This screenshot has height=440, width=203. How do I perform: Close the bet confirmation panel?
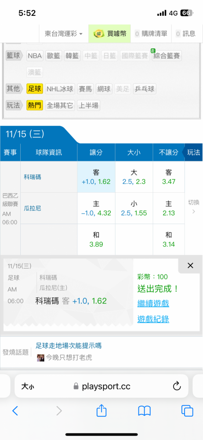coord(190,265)
